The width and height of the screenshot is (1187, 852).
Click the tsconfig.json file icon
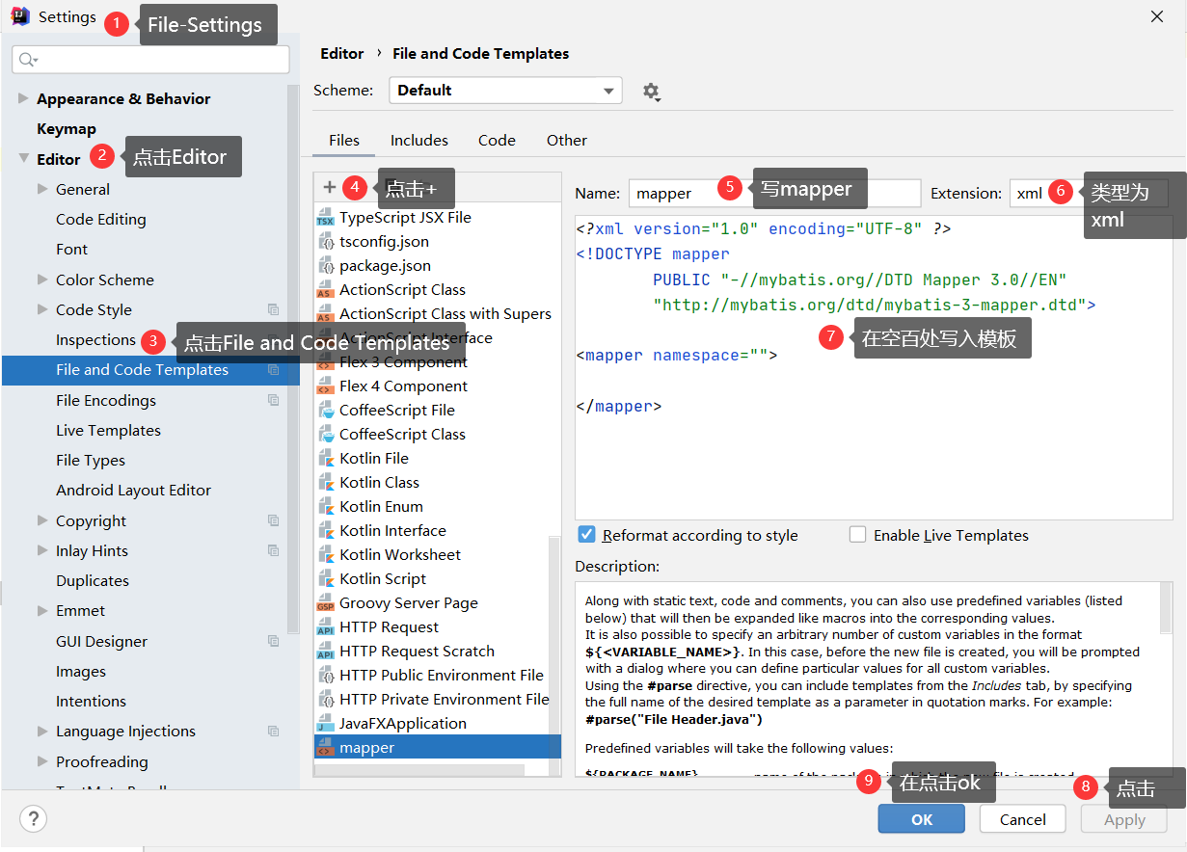[x=325, y=242]
